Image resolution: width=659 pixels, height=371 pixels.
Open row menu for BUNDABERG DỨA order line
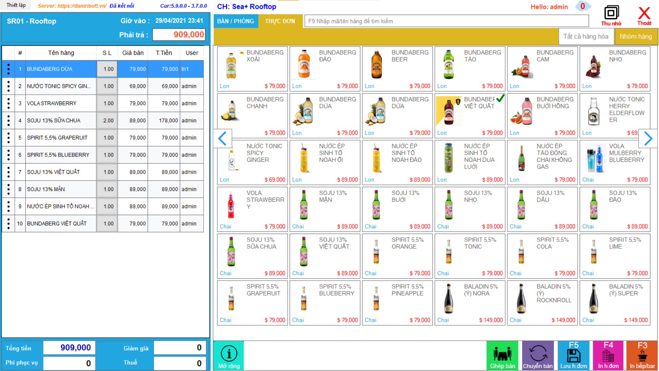pyautogui.click(x=9, y=69)
